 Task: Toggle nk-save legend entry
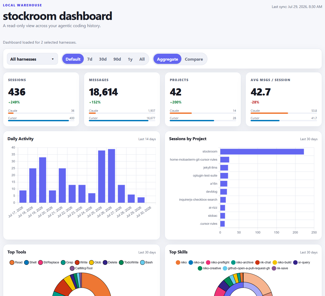coord(280,268)
